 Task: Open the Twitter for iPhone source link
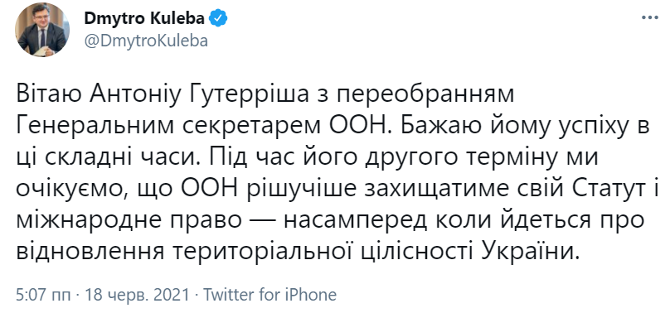pyautogui.click(x=269, y=295)
